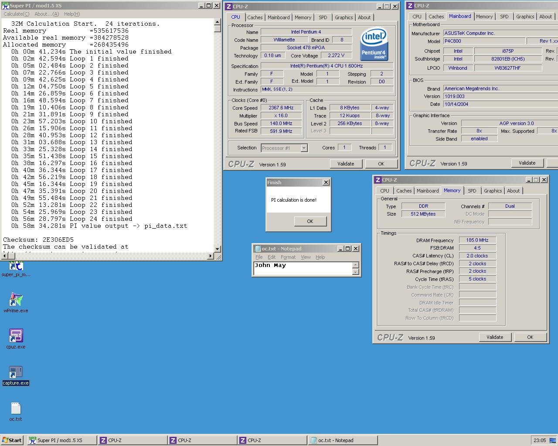Click Super PI vertical scrollbar up arrow
558x446 pixels.
(x=218, y=22)
